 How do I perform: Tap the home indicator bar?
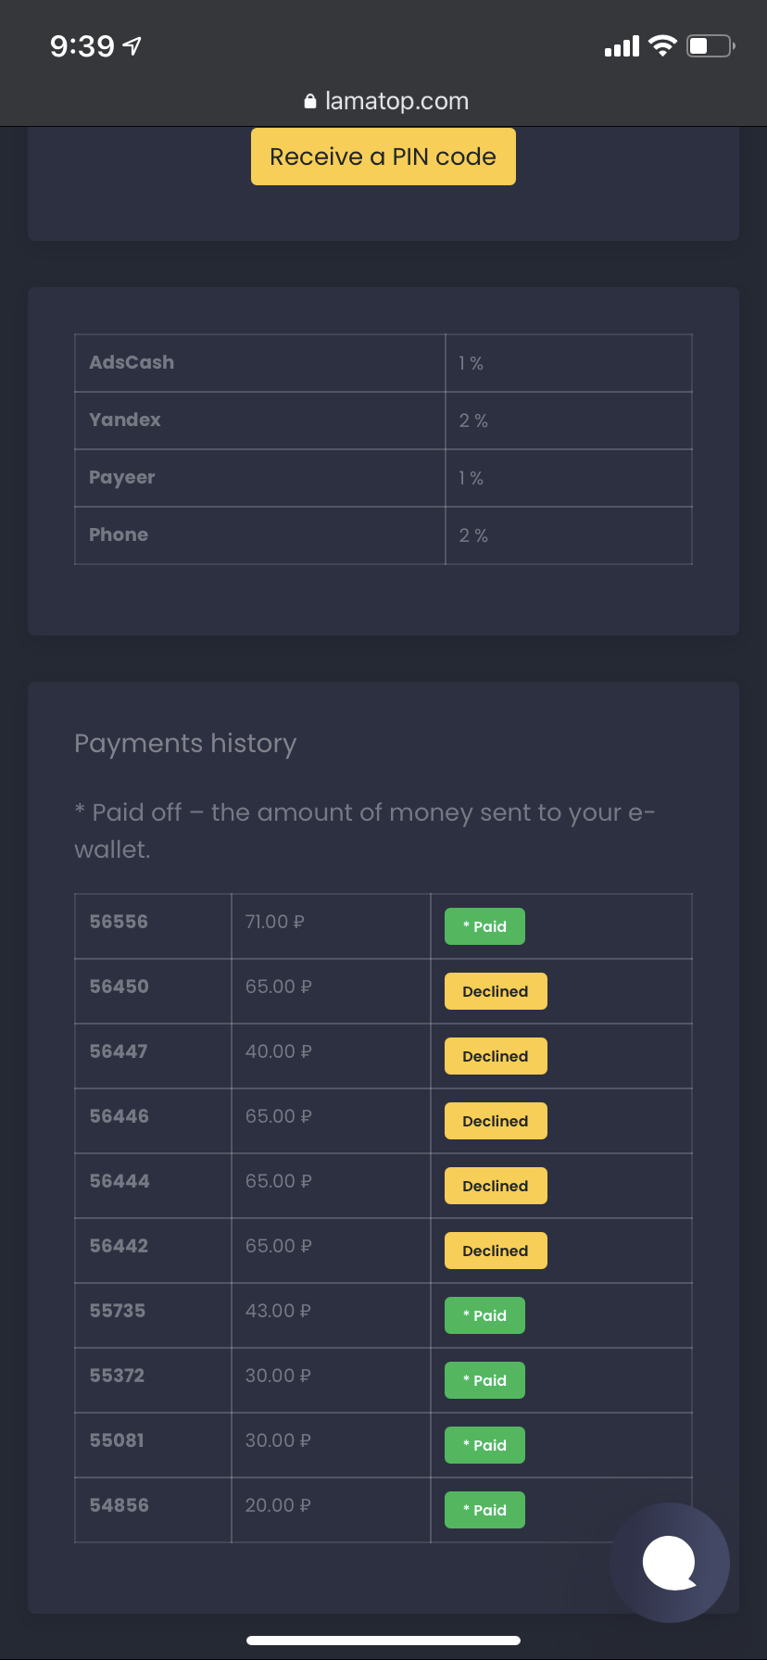click(x=383, y=1640)
